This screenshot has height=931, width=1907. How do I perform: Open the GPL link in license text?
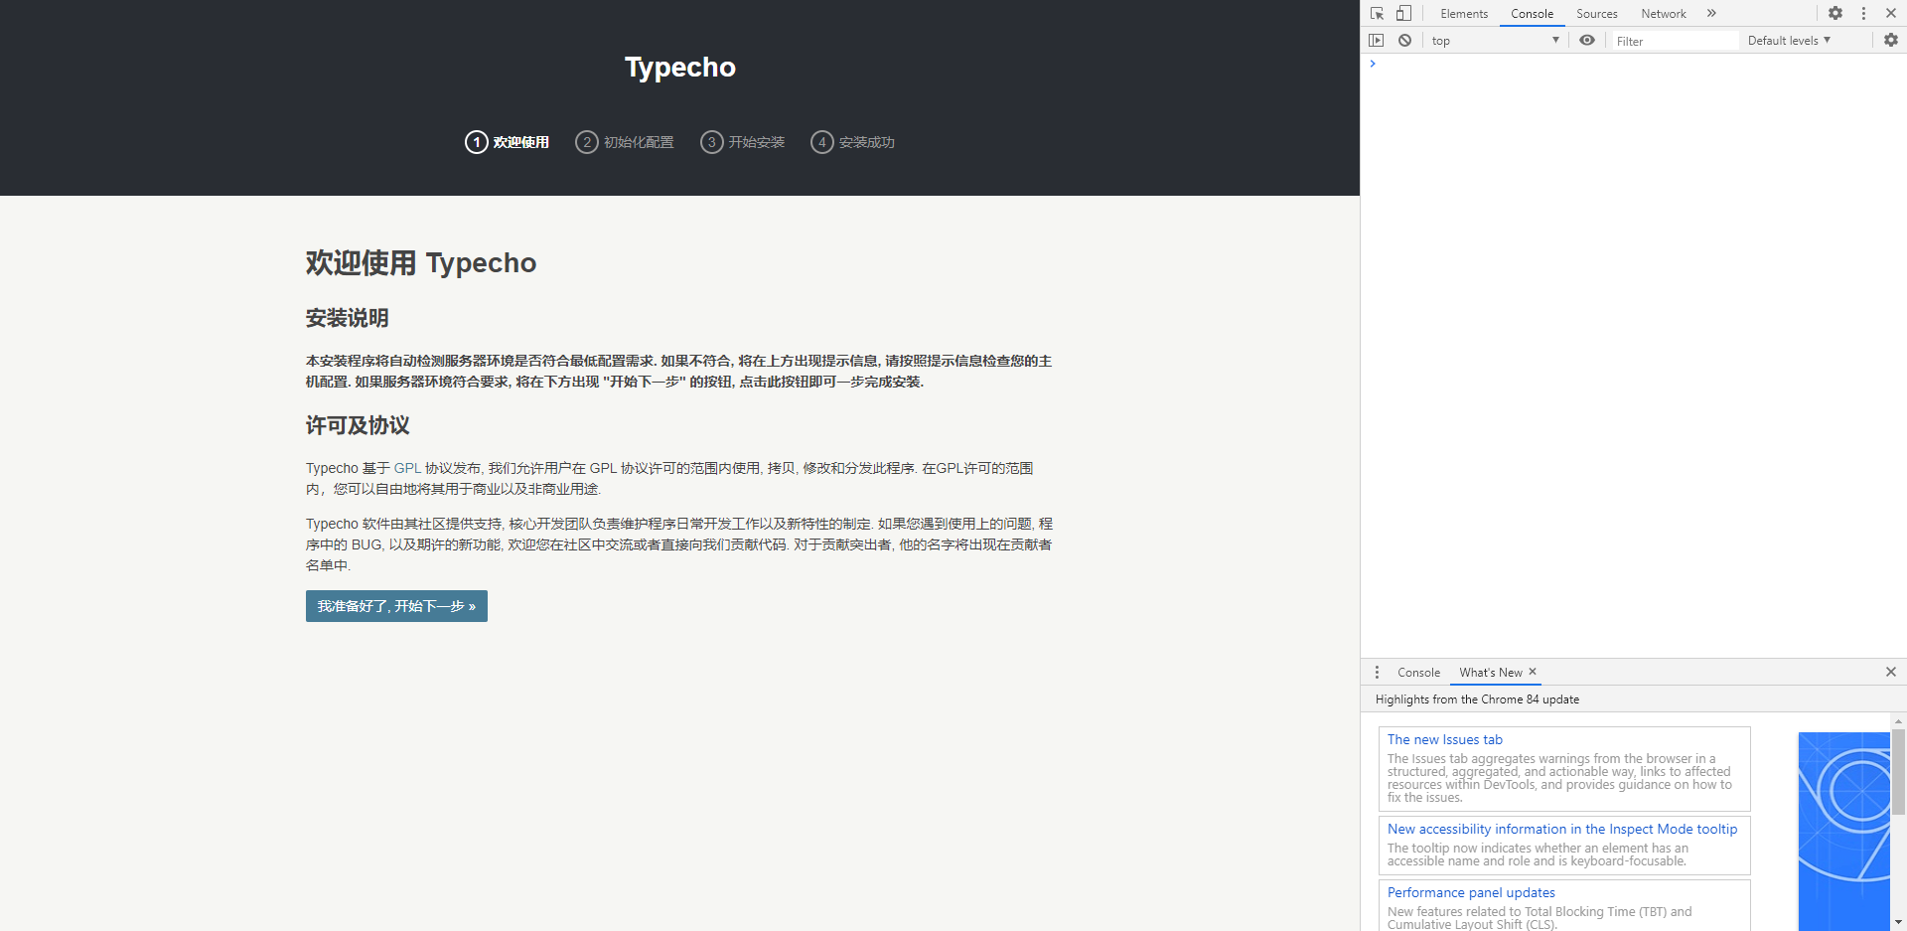pos(407,468)
